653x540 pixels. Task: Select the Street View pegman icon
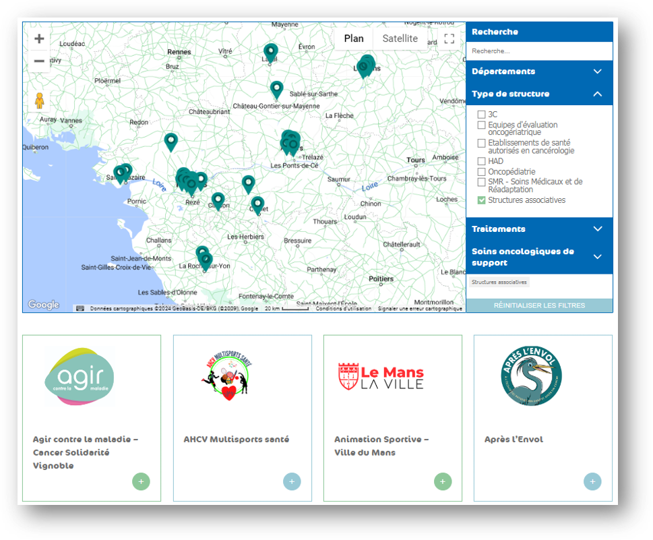39,101
